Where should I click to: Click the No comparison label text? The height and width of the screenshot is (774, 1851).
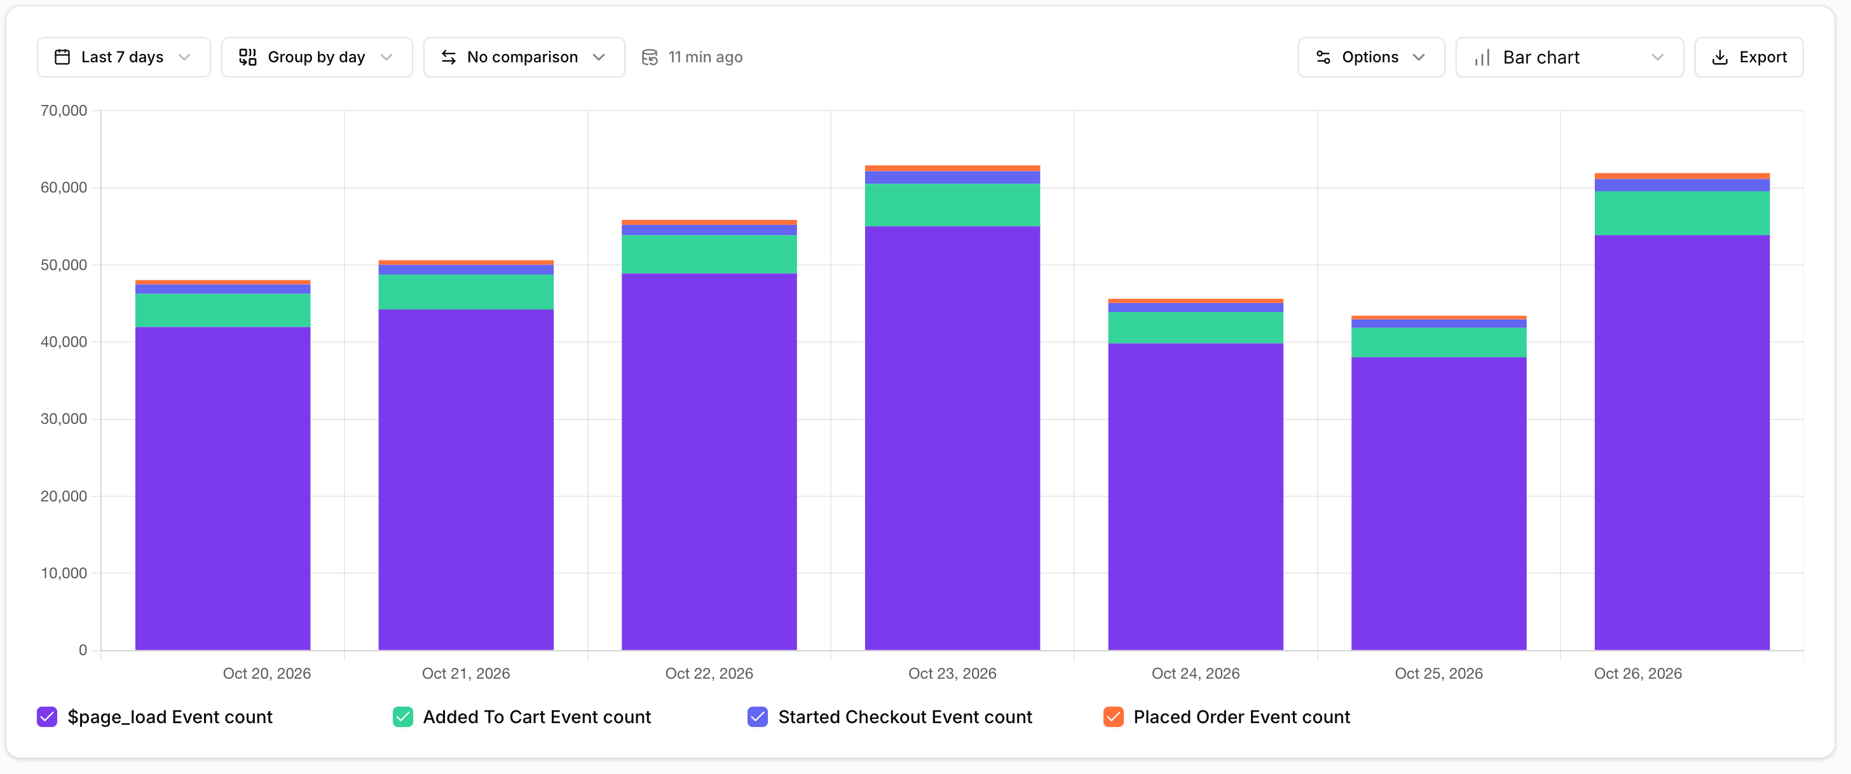[523, 57]
